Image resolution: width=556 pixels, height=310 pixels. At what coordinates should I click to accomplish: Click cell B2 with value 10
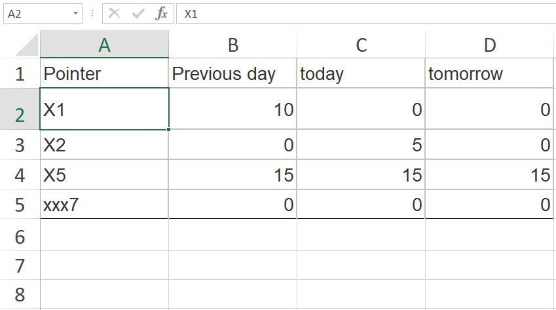tap(232, 109)
